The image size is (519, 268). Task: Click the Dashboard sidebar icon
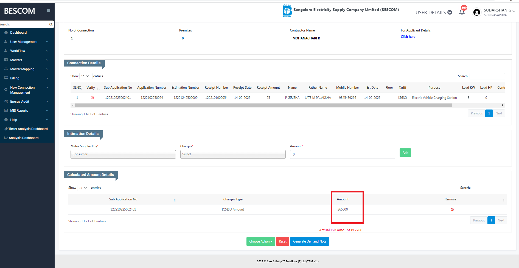[6, 32]
